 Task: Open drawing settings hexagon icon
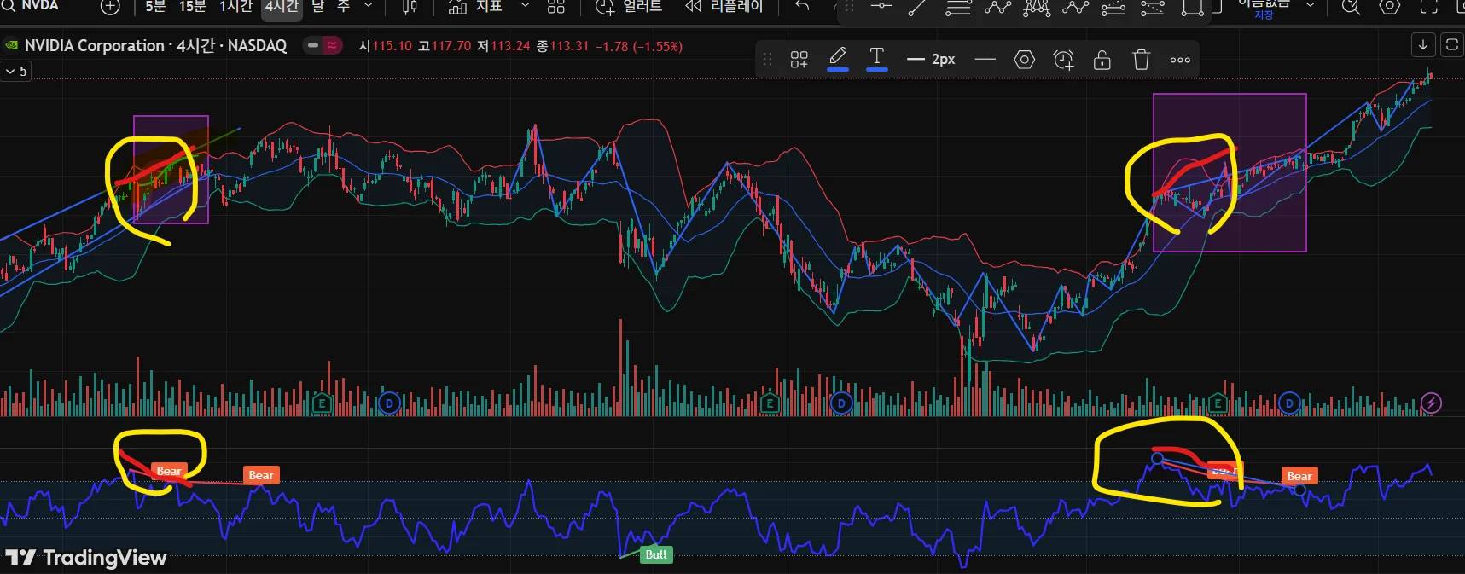click(x=1024, y=60)
